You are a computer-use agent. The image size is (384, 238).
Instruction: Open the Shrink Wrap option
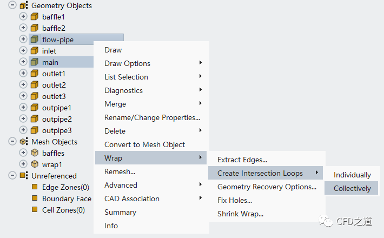tap(240, 214)
